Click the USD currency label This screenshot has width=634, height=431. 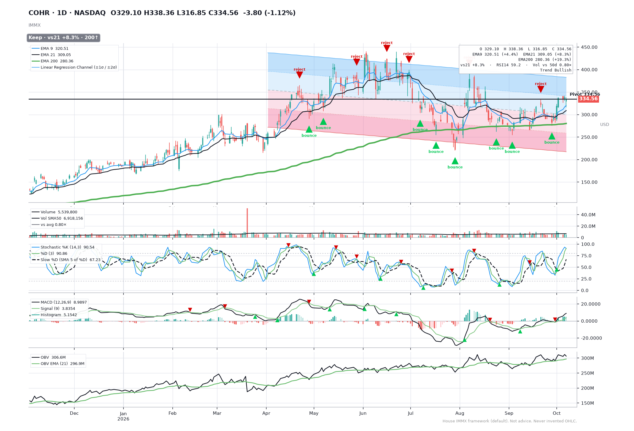pyautogui.click(x=604, y=124)
